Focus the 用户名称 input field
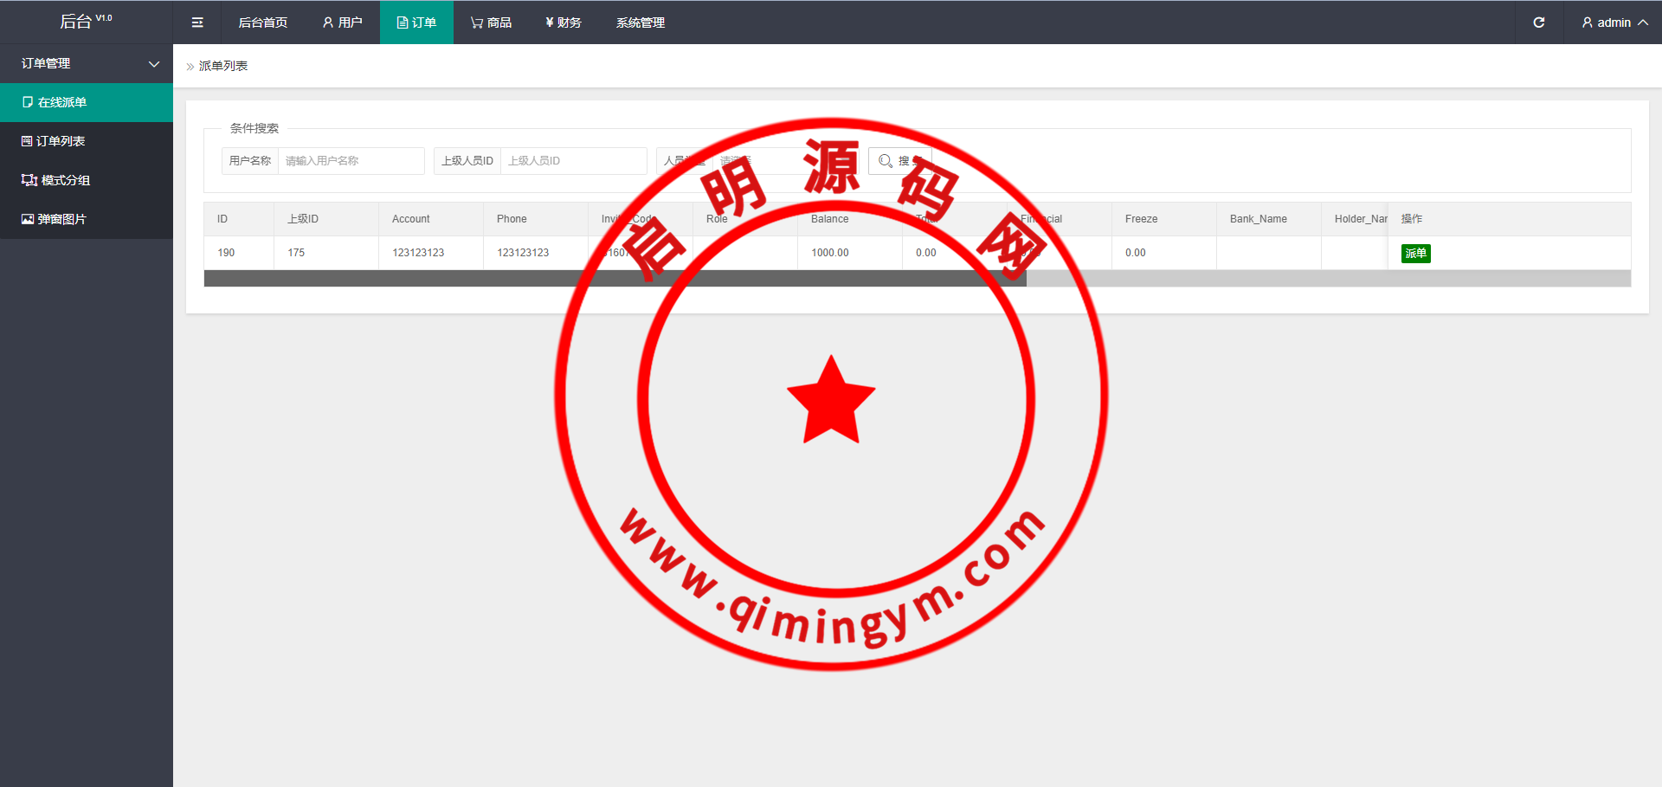Image resolution: width=1662 pixels, height=787 pixels. 351,161
